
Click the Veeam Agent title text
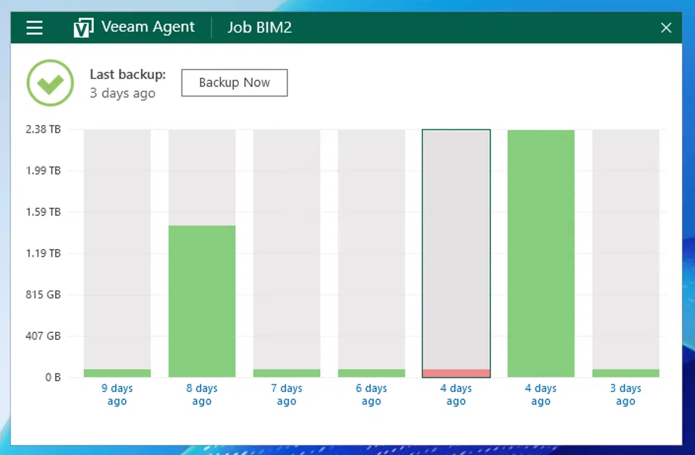[x=148, y=27]
